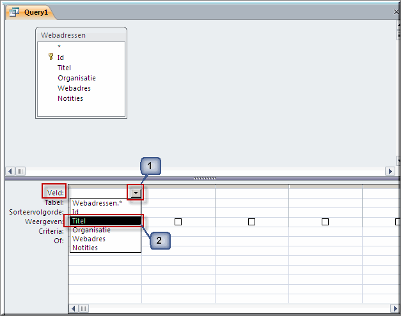Choose Webadressen.* from the dropdown list

coord(106,203)
